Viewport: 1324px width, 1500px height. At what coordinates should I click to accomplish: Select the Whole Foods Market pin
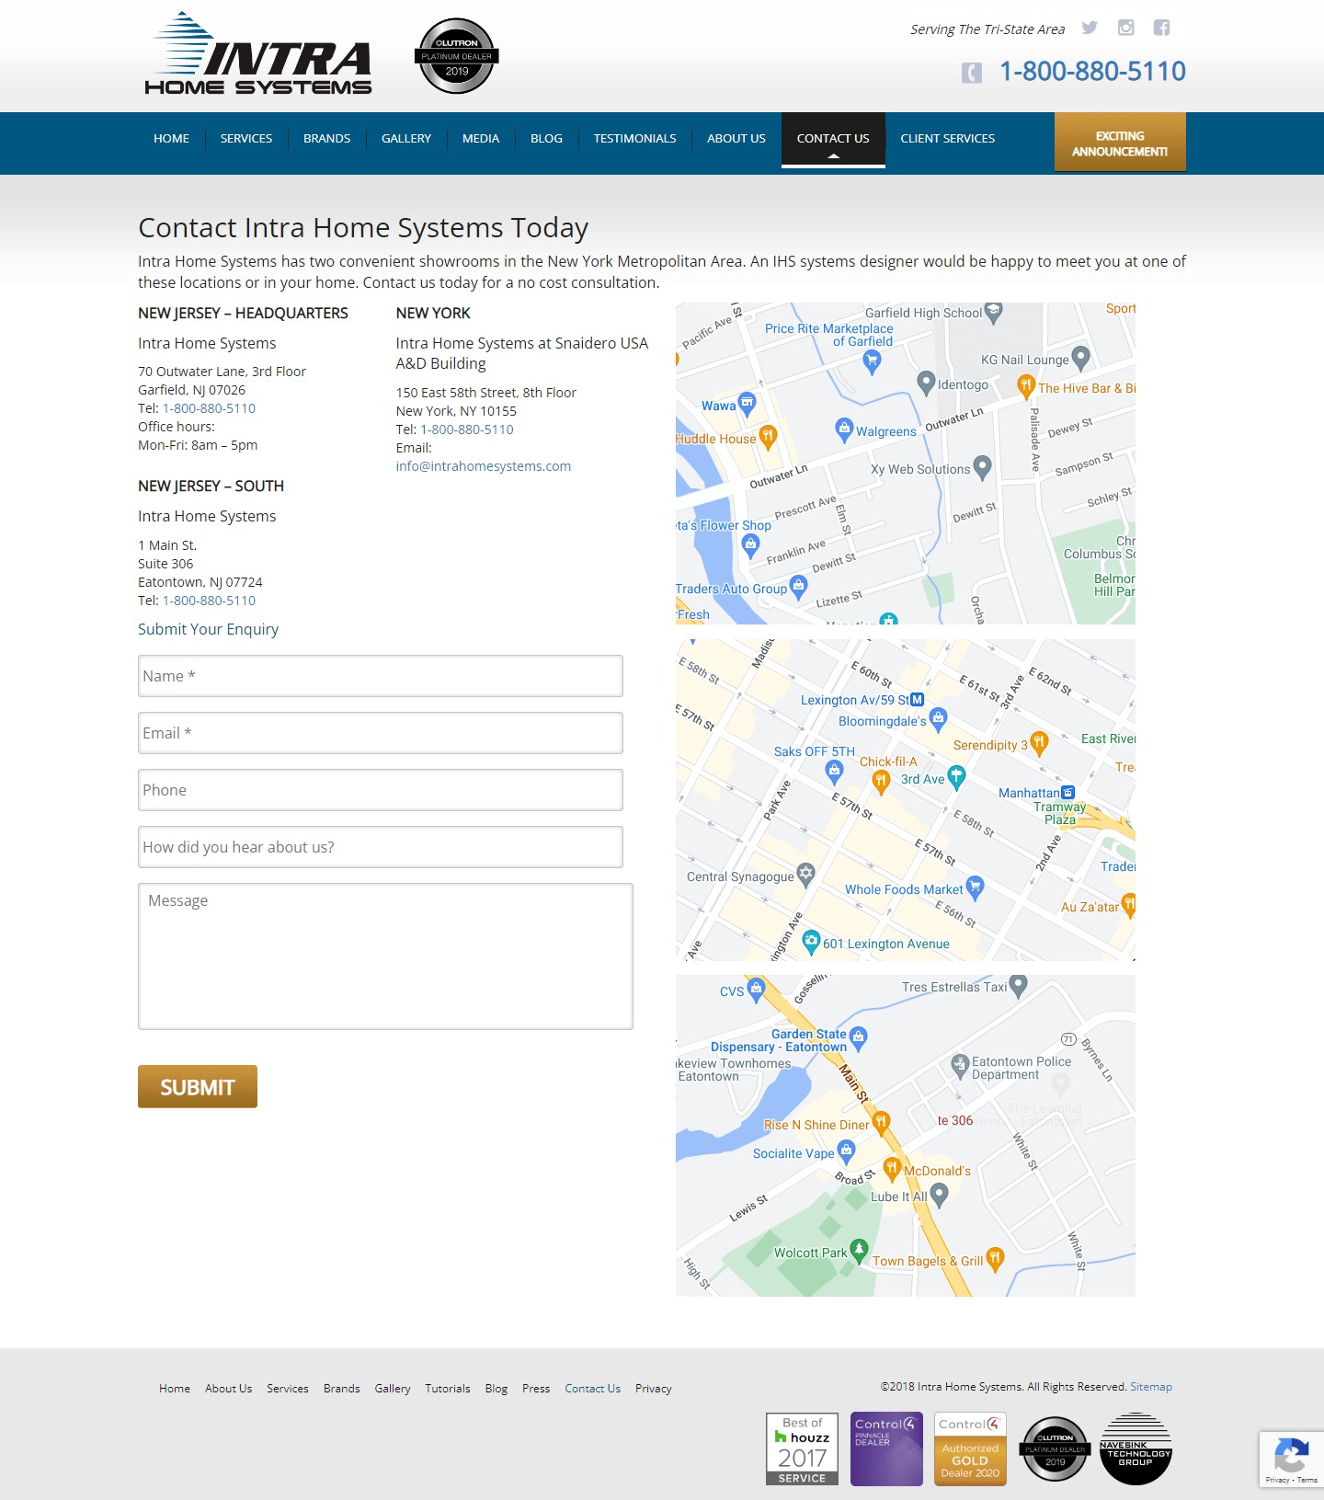pos(975,887)
